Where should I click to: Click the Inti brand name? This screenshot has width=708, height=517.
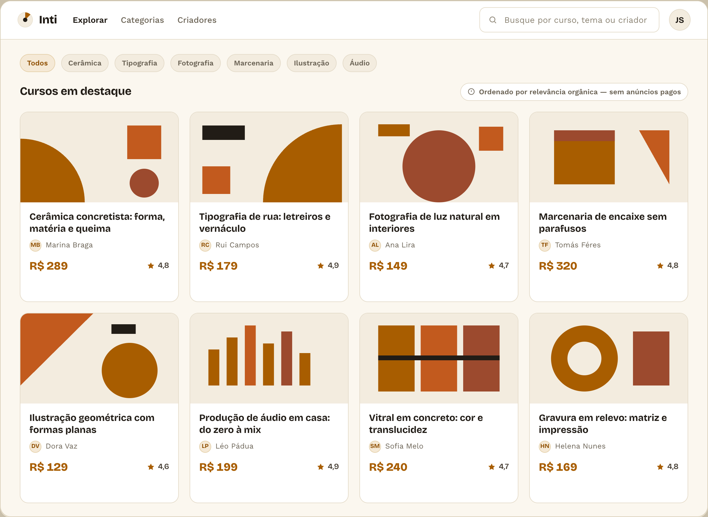48,20
